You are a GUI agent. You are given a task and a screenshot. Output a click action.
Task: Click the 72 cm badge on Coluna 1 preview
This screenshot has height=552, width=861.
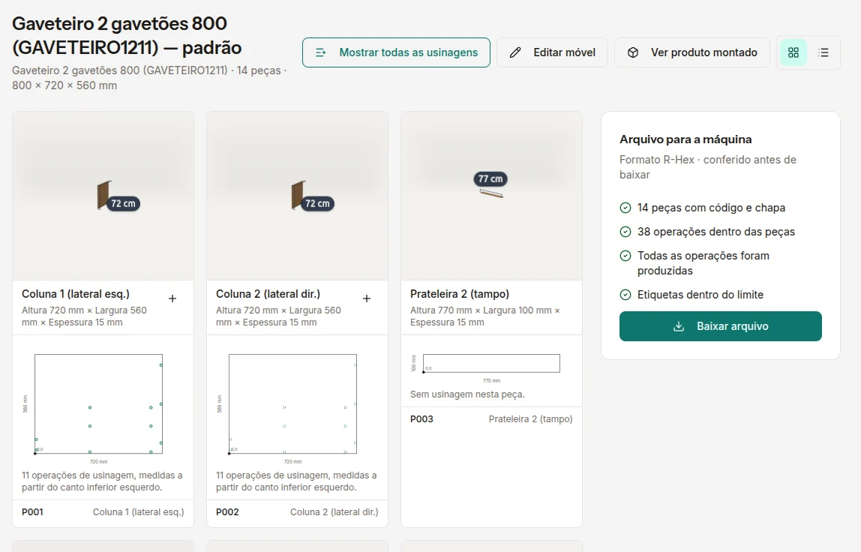(124, 204)
